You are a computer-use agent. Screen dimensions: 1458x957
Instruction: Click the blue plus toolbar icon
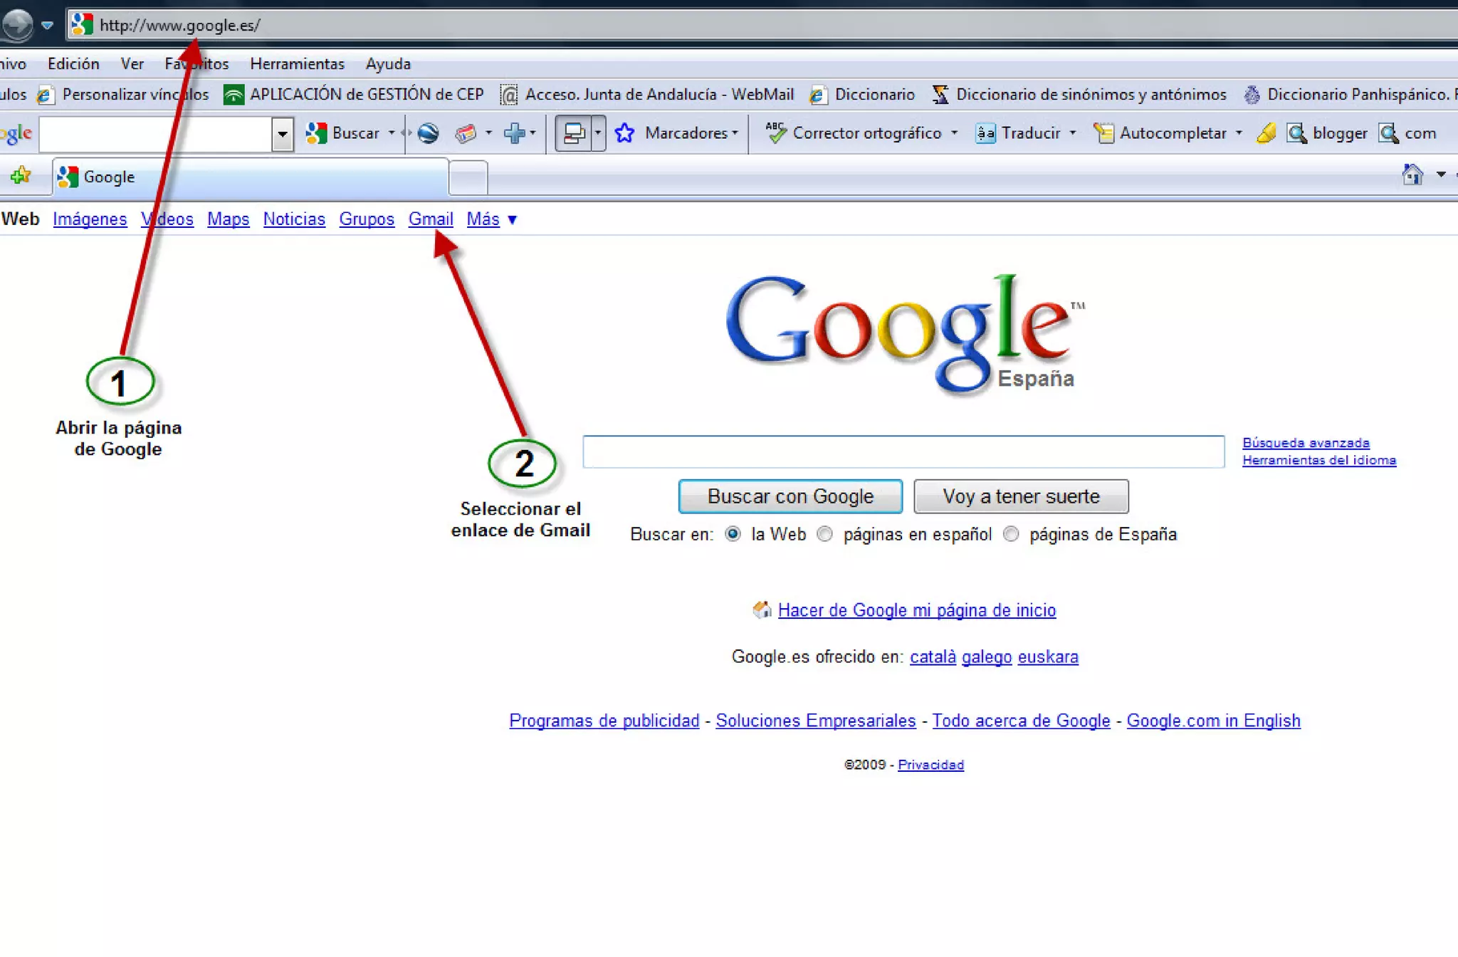click(513, 133)
